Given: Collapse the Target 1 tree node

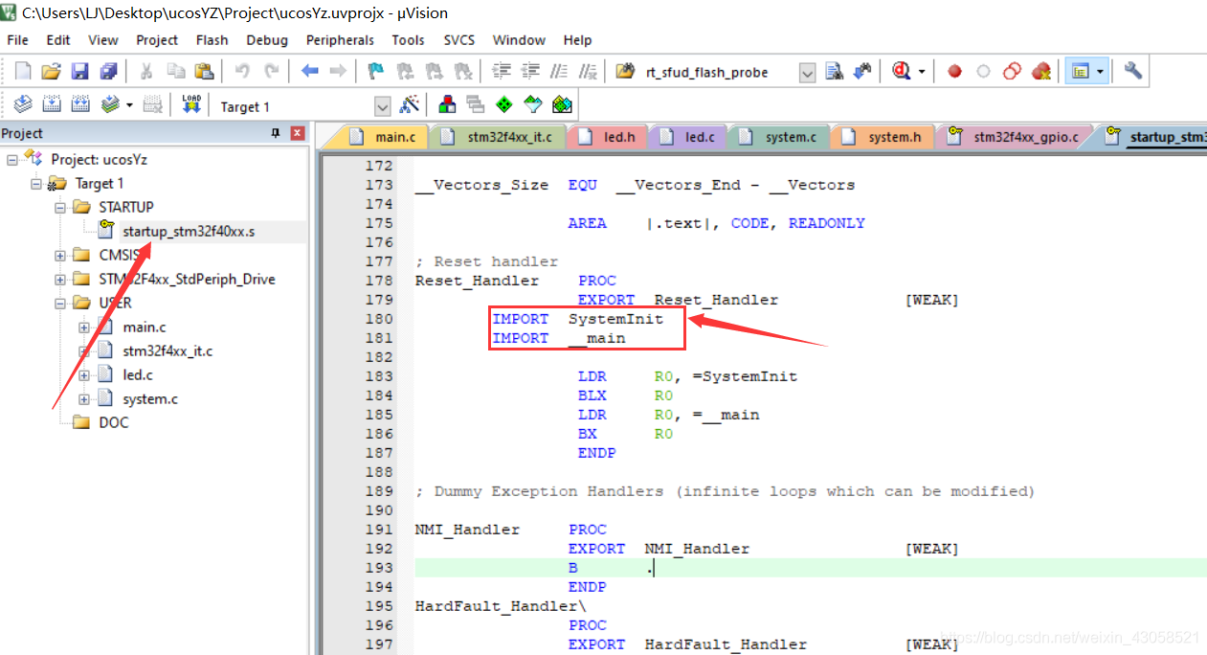Looking at the screenshot, I should 36,183.
